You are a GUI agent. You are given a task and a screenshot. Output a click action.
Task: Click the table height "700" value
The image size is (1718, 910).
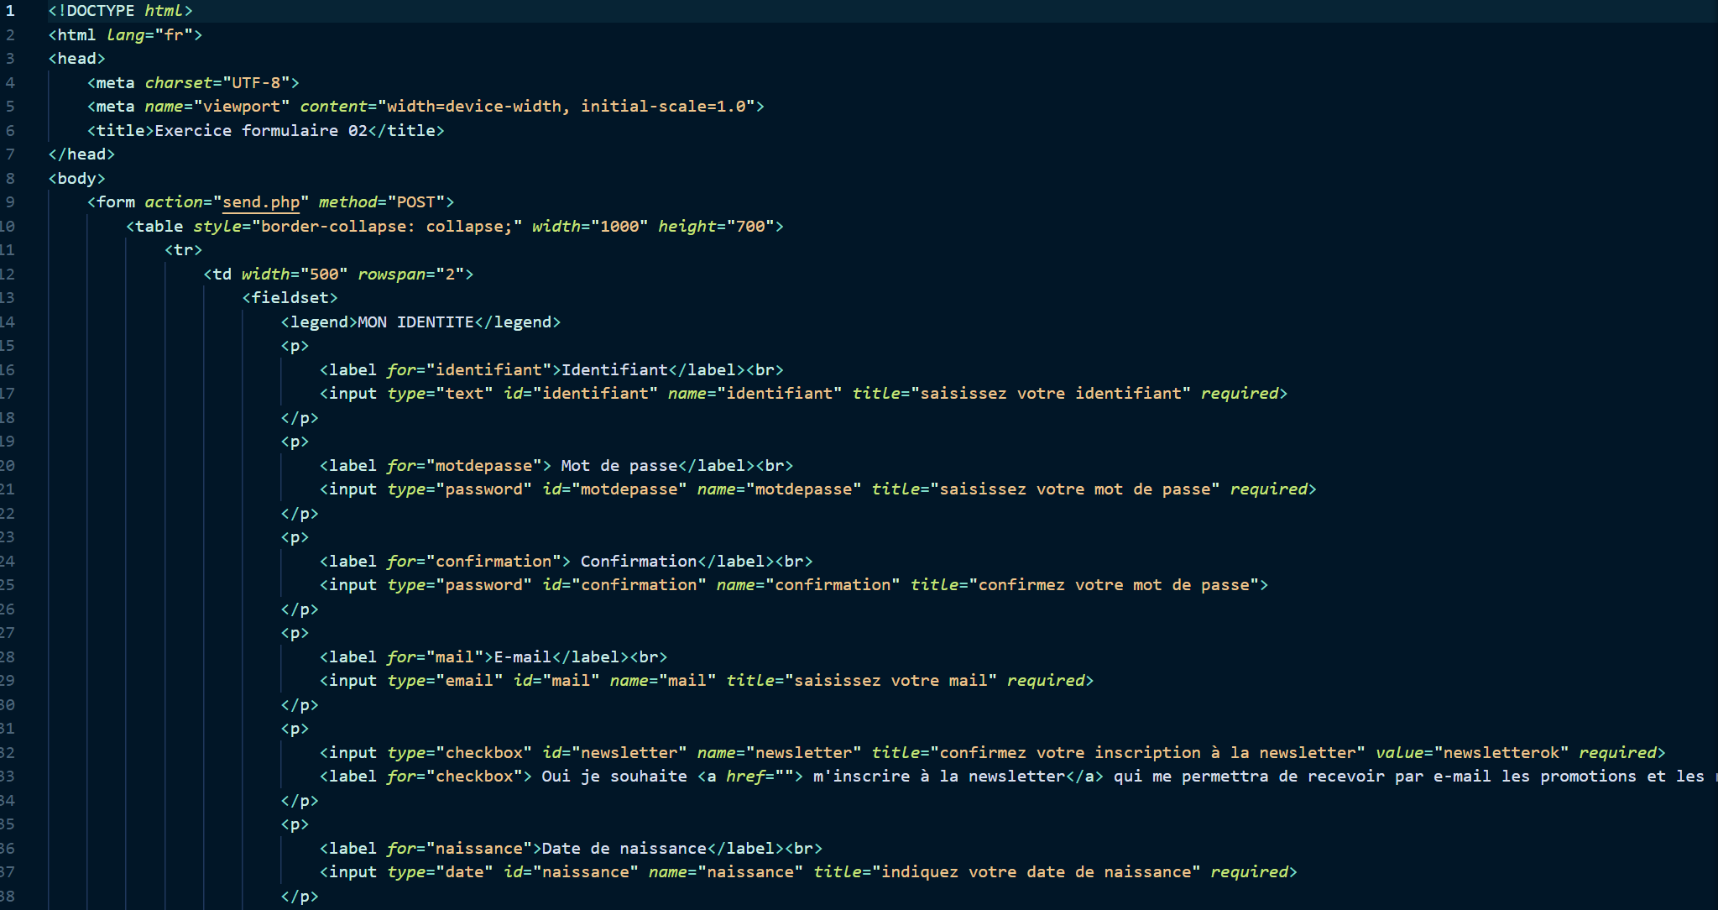pyautogui.click(x=750, y=227)
